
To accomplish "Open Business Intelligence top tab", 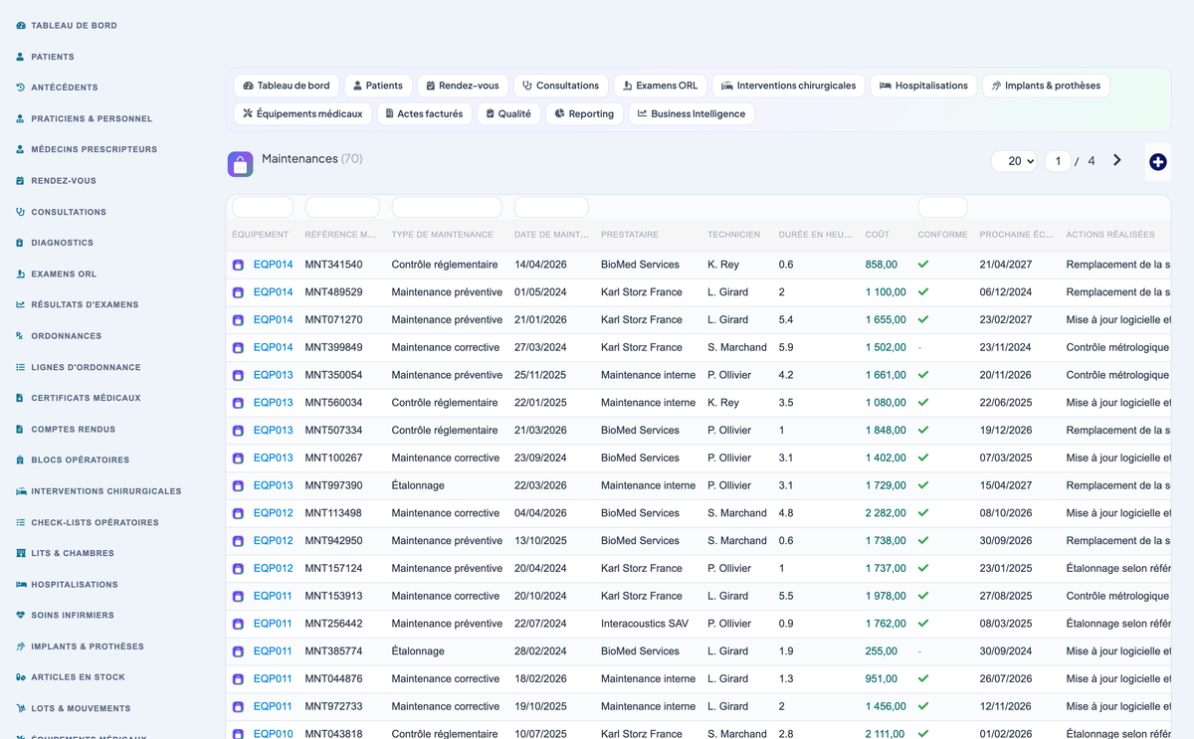I will tap(692, 113).
